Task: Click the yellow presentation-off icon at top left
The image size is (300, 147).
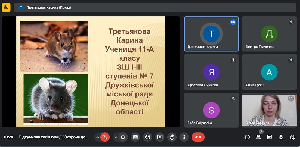Action: [6, 7]
